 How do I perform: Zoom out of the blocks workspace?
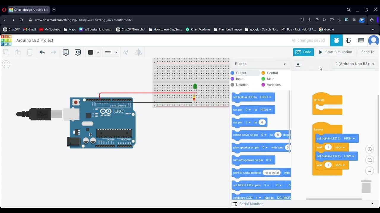(x=370, y=160)
